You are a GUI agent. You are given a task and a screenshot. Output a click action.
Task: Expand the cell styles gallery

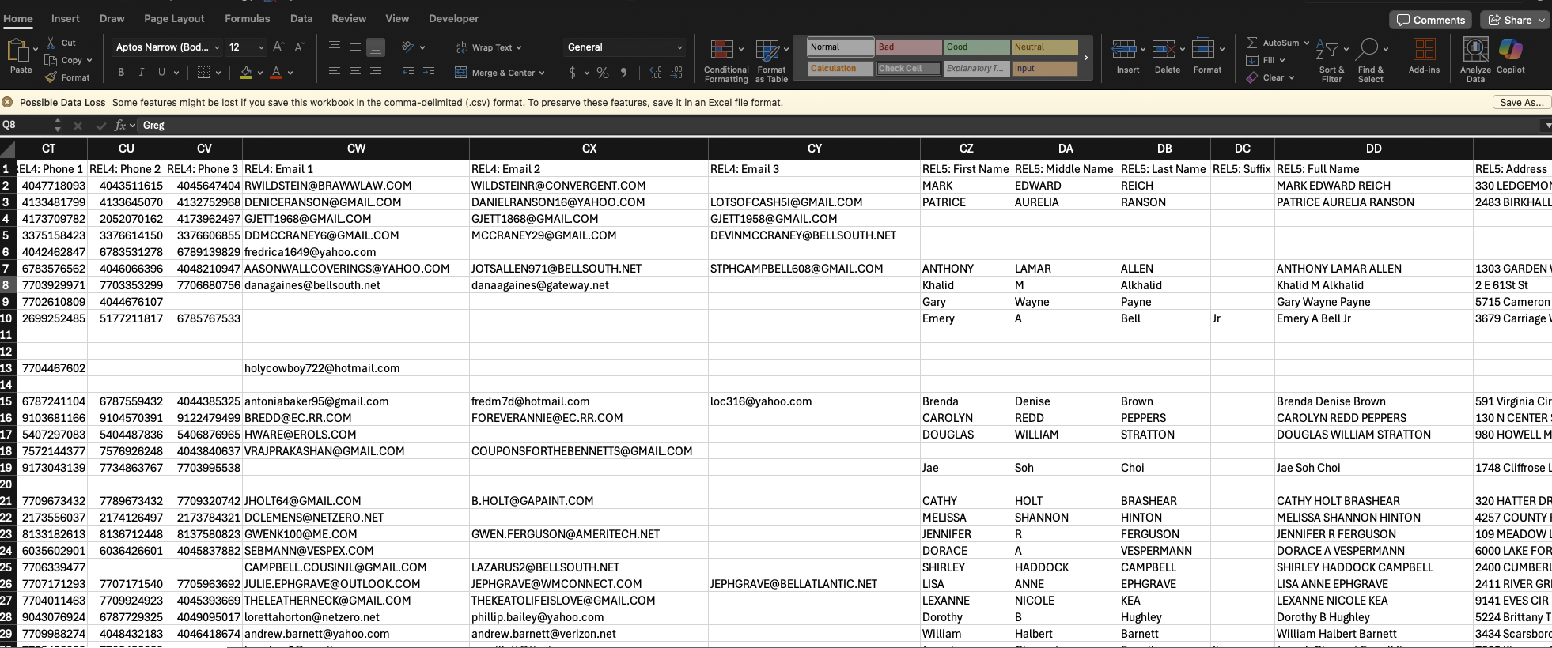1086,58
